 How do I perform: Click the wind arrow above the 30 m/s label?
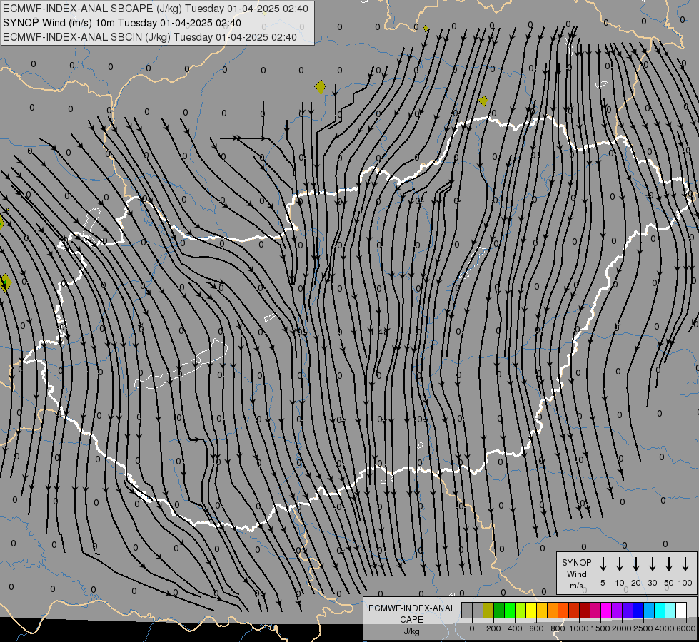[x=652, y=564]
